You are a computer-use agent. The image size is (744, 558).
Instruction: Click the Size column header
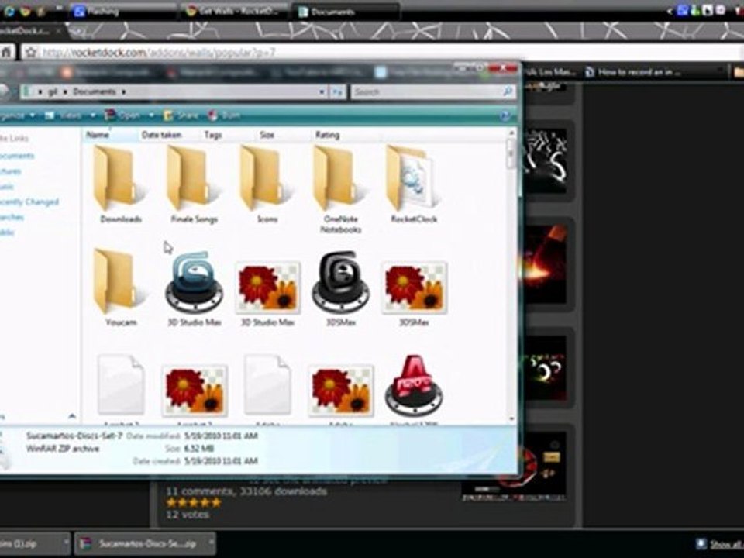267,135
